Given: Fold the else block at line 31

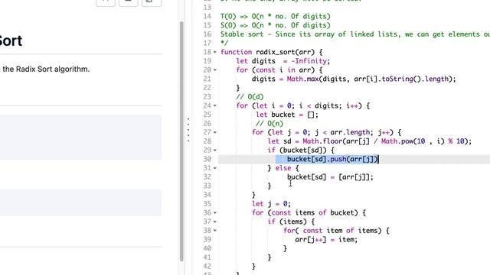Looking at the screenshot, I should [x=215, y=168].
